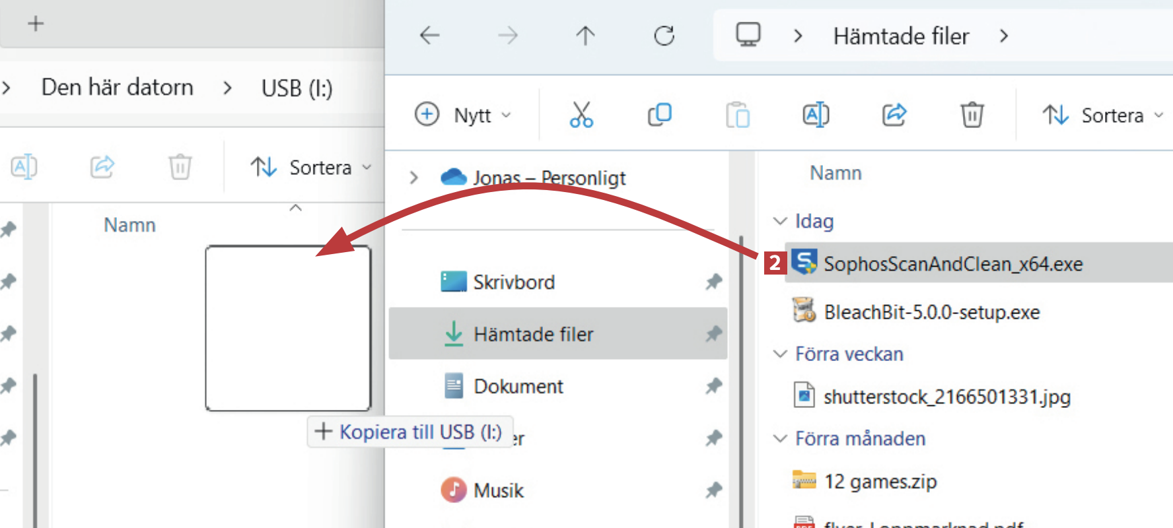Toggle the pin next to Dokument
This screenshot has width=1173, height=528.
(x=713, y=386)
